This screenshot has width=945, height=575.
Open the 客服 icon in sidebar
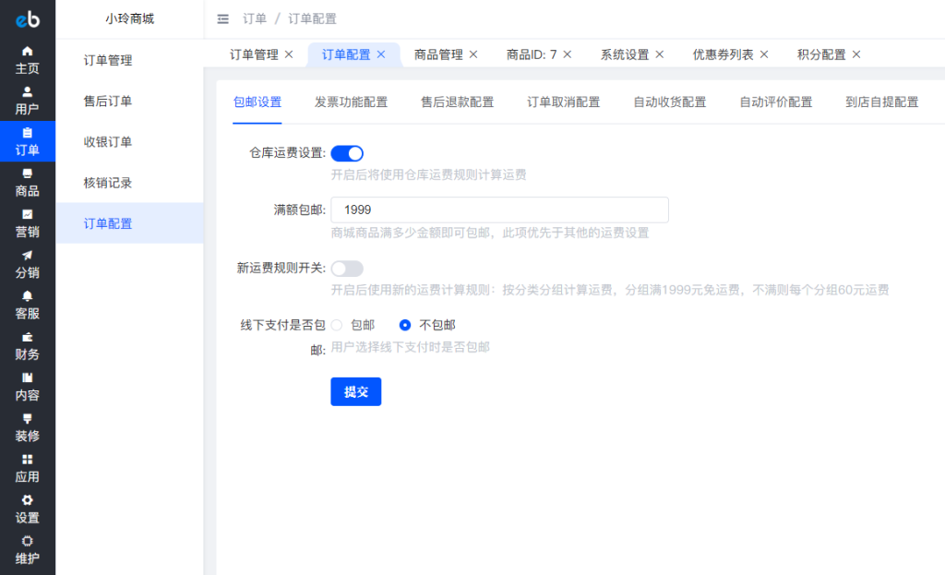[x=28, y=305]
